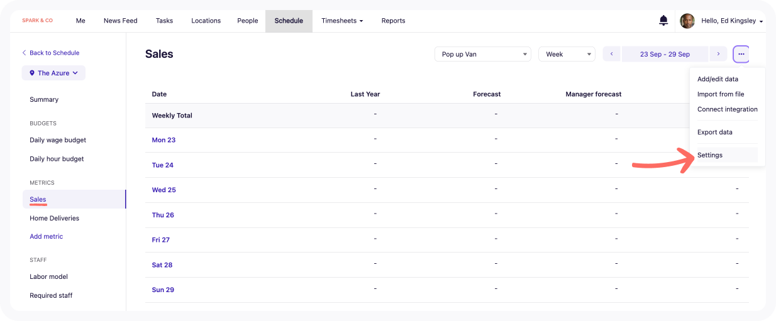Open Settings from the dropdown menu
776x321 pixels.
[x=727, y=155]
